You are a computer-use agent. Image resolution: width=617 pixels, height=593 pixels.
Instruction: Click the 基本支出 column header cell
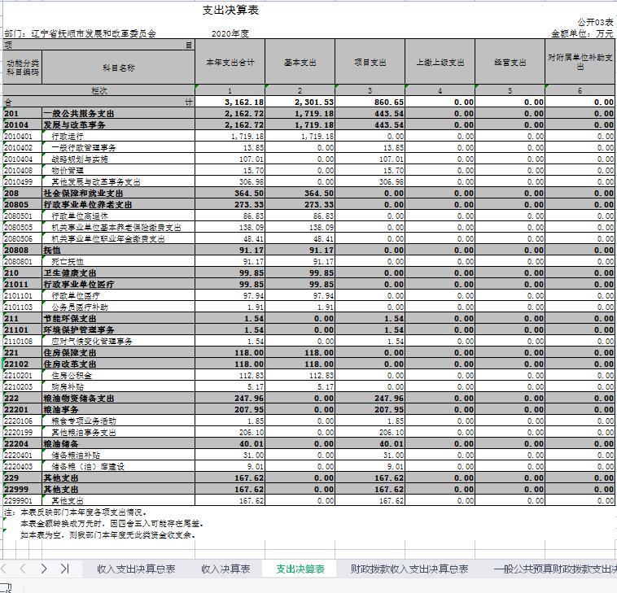(300, 63)
